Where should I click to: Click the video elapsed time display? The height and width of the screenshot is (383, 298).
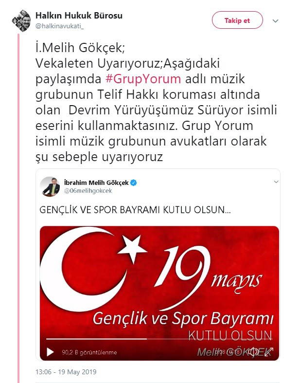pos(228,352)
